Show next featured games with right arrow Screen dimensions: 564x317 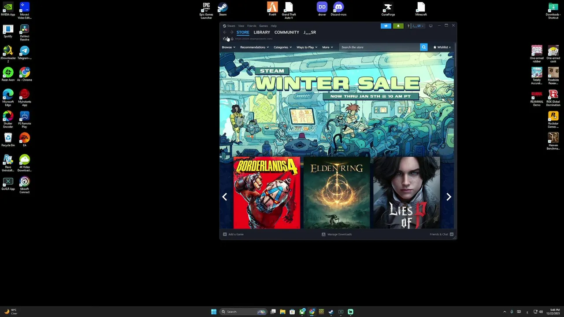point(449,197)
